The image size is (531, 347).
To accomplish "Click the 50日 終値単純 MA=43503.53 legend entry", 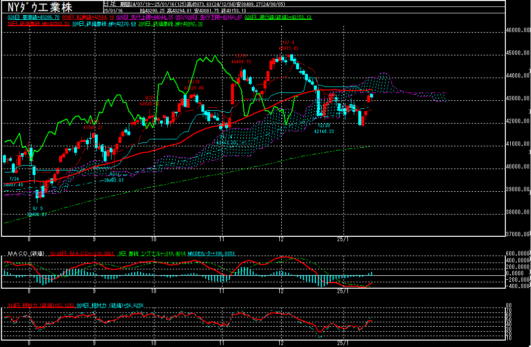I will (38, 24).
